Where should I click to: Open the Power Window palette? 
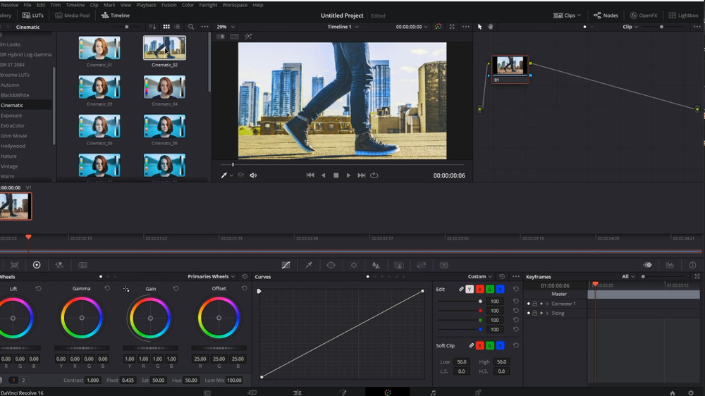coord(331,265)
